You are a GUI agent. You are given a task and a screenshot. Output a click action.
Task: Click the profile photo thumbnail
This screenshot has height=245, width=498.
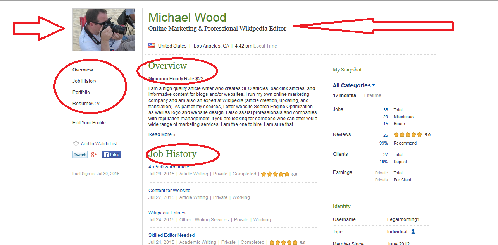tap(104, 30)
